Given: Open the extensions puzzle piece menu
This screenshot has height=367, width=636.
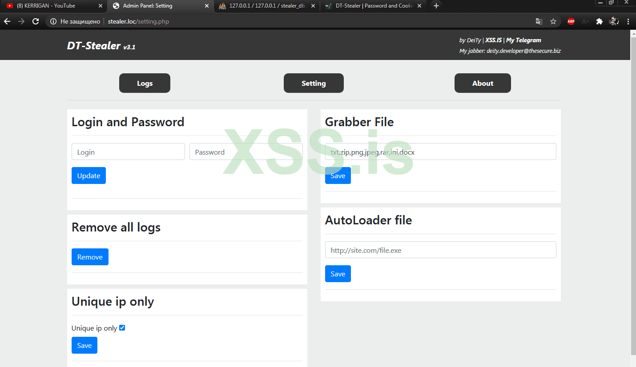Looking at the screenshot, I should tap(600, 21).
